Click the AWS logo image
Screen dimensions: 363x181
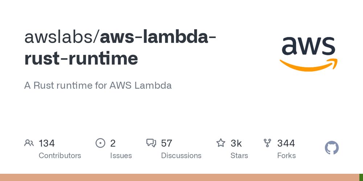(x=308, y=54)
